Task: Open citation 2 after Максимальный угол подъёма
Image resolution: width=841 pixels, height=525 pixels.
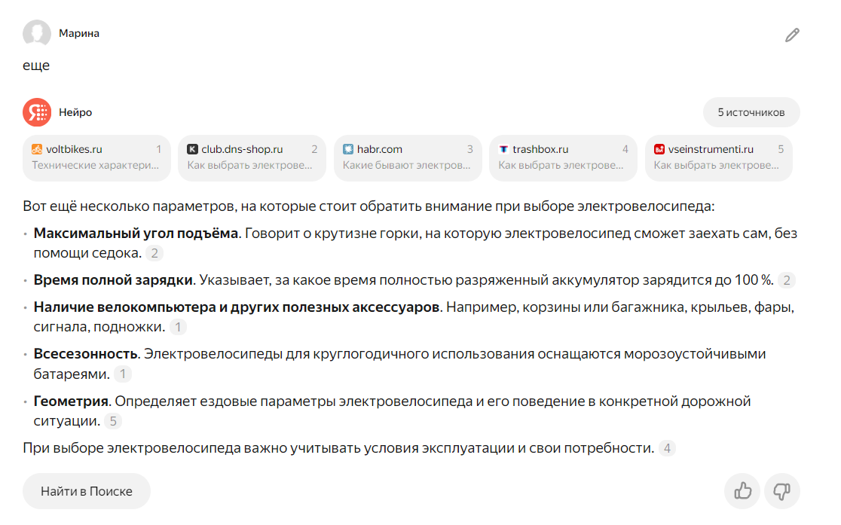Action: tap(154, 253)
